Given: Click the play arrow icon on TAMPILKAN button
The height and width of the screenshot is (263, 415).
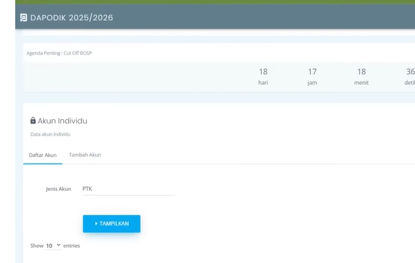Looking at the screenshot, I should (x=96, y=224).
